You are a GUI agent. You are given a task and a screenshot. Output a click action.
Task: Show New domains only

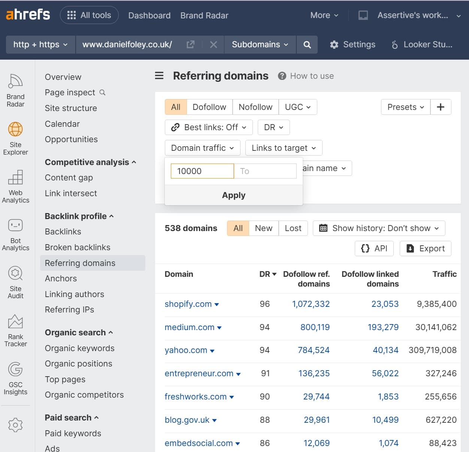[x=264, y=228]
